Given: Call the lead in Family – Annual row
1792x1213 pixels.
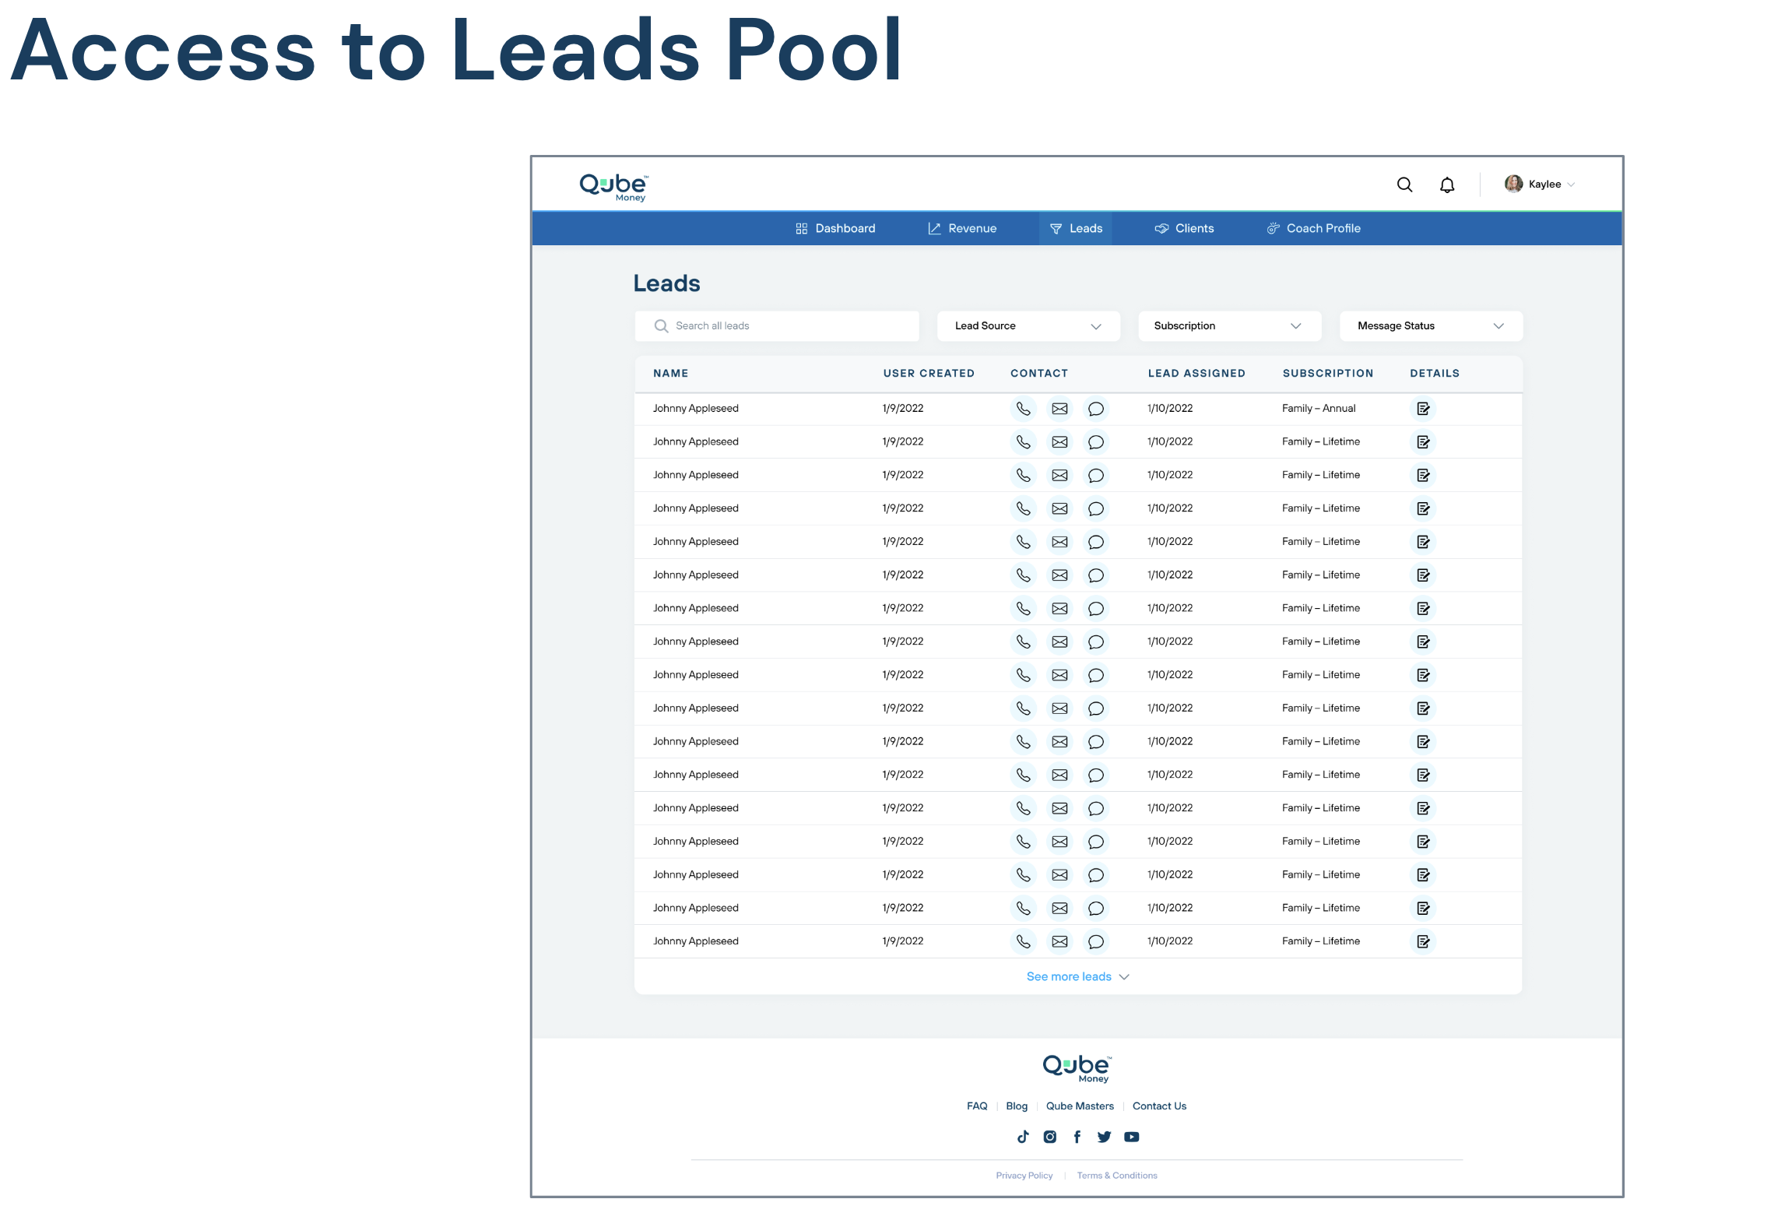Looking at the screenshot, I should 1023,409.
